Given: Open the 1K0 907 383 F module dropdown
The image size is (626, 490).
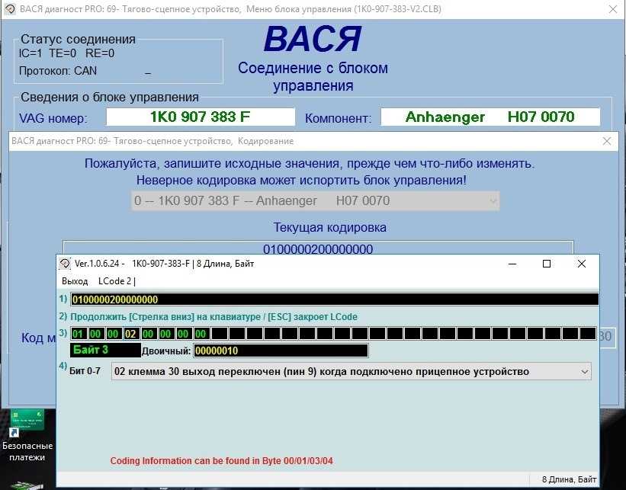Looking at the screenshot, I should point(316,201).
